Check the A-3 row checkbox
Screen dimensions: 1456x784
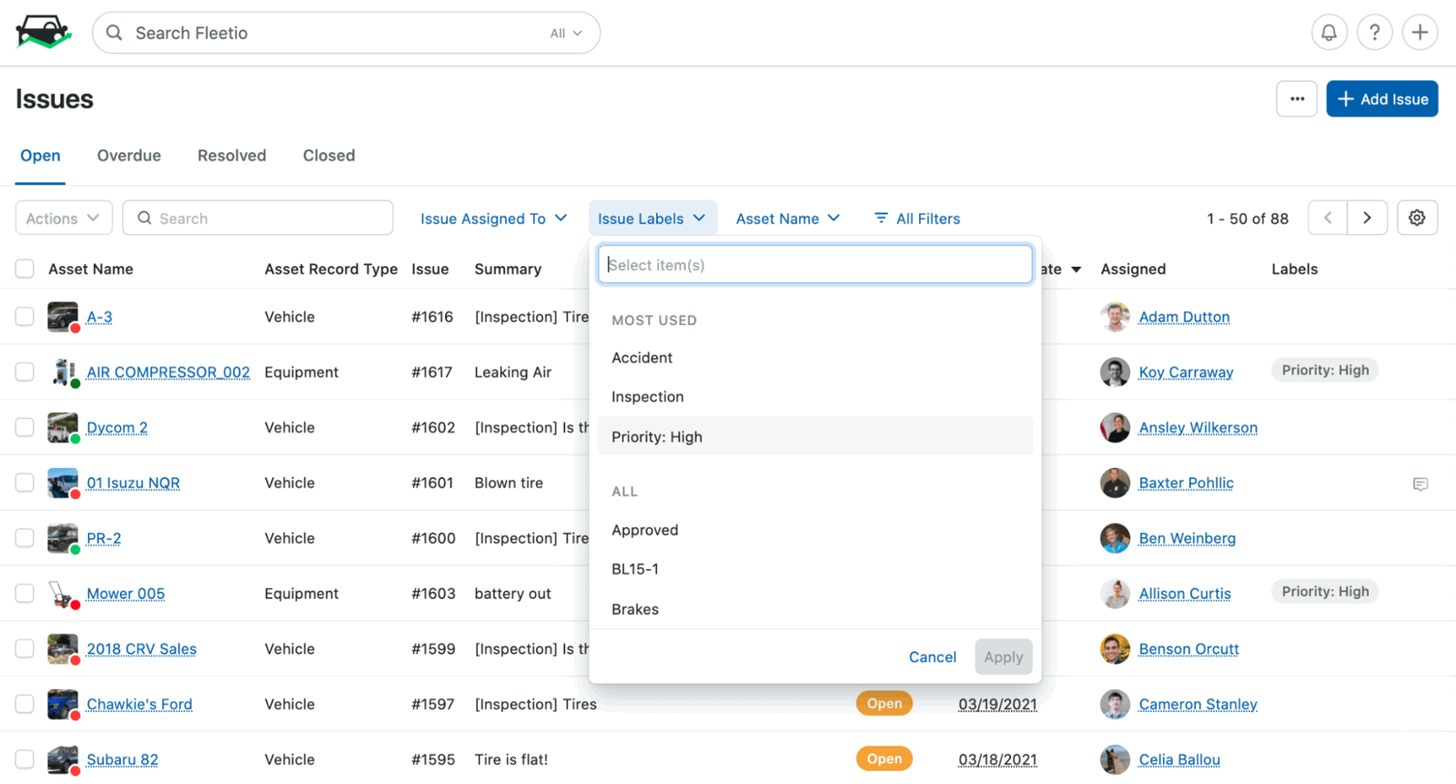tap(25, 317)
